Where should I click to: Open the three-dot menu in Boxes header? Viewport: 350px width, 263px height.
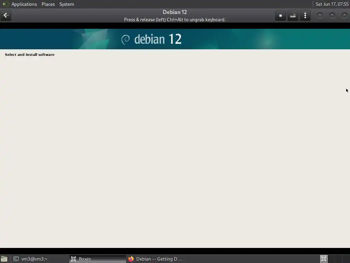click(x=305, y=15)
